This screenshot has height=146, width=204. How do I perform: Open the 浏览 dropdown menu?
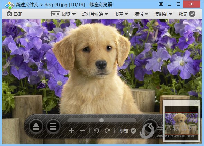point(69,14)
